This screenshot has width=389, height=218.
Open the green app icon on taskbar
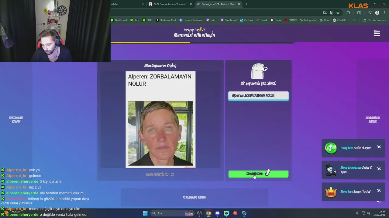(226, 213)
